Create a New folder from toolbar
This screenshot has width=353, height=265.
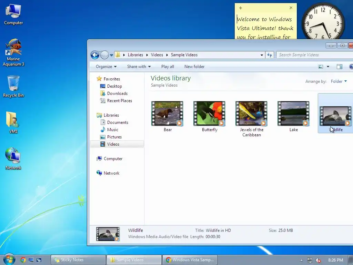tap(194, 67)
